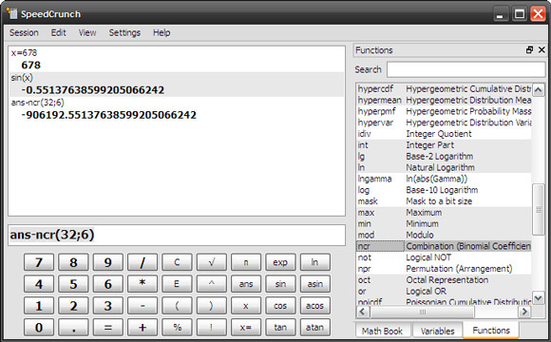This screenshot has width=551, height=342.
Task: Click the functions list scroll down arrow
Action: point(539,298)
